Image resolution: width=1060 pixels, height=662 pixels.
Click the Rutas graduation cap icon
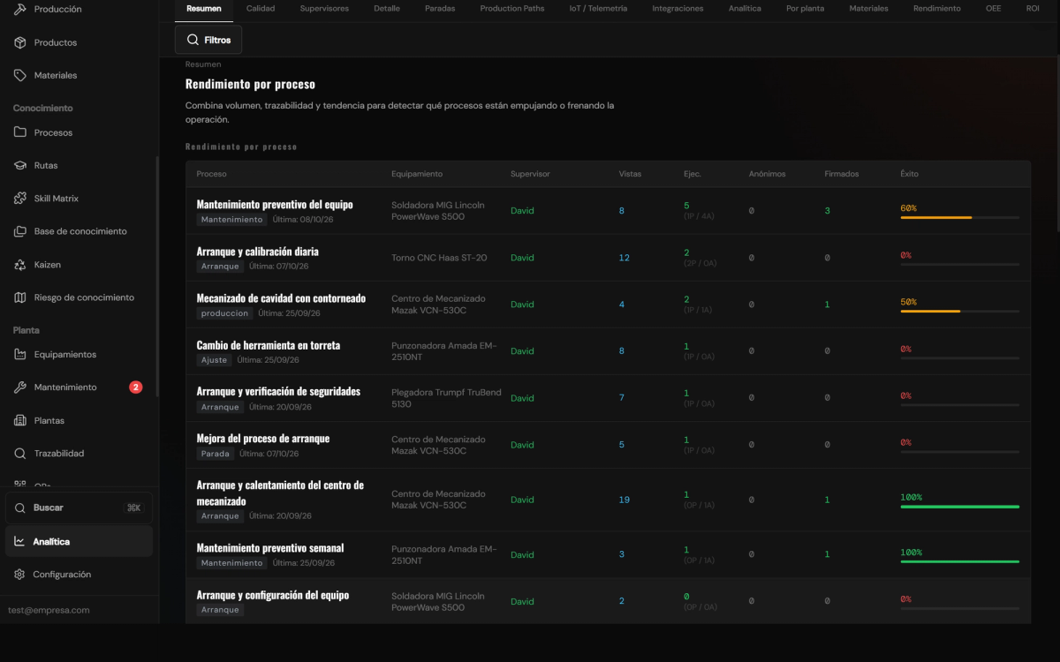[x=20, y=165]
